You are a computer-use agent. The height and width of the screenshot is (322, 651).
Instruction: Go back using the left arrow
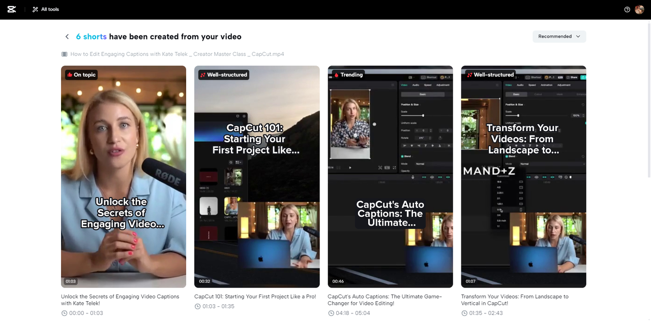point(67,37)
